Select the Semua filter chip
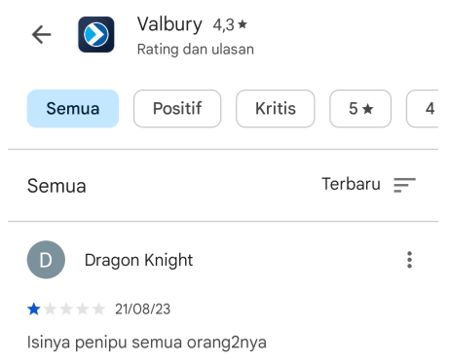 pos(73,109)
